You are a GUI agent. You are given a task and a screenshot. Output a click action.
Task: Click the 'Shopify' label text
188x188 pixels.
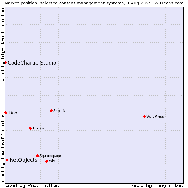click(x=60, y=111)
